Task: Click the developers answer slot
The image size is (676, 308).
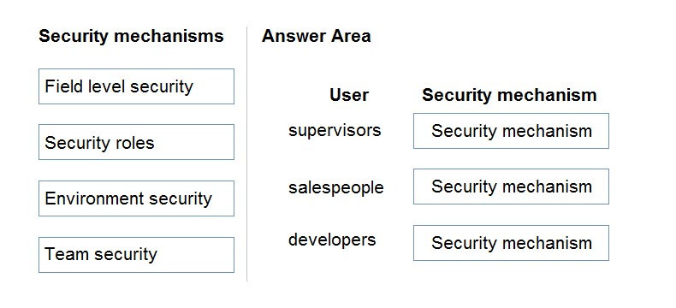Action: tap(511, 243)
